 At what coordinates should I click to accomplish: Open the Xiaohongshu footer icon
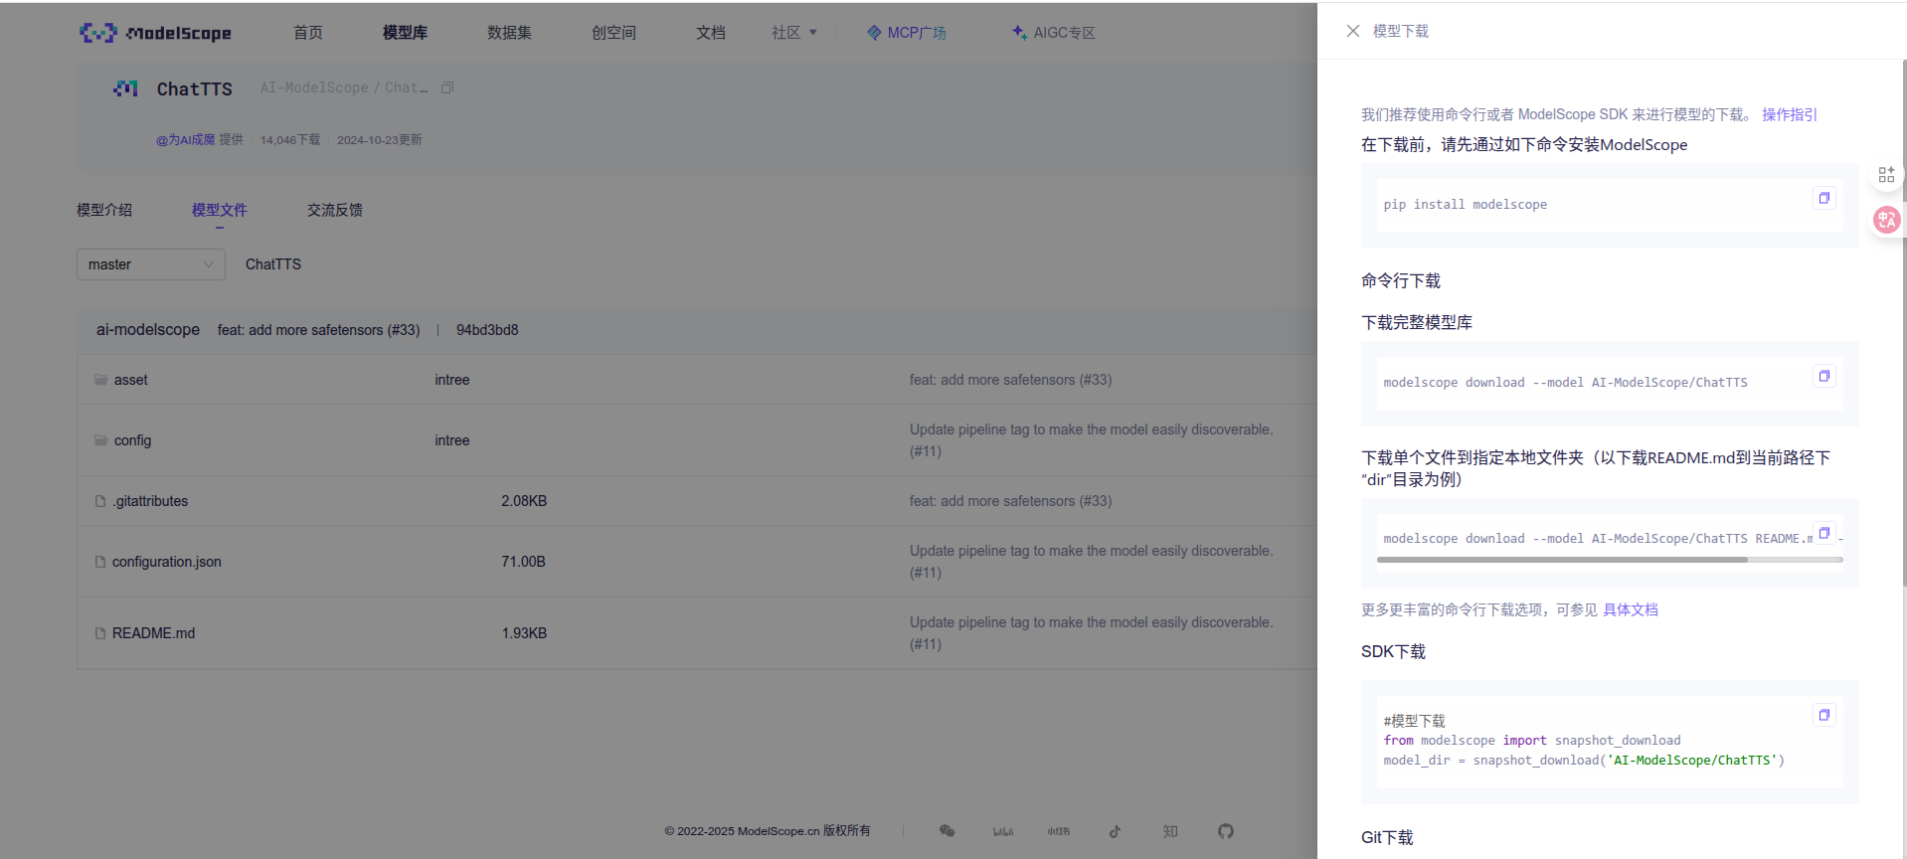point(1059,831)
